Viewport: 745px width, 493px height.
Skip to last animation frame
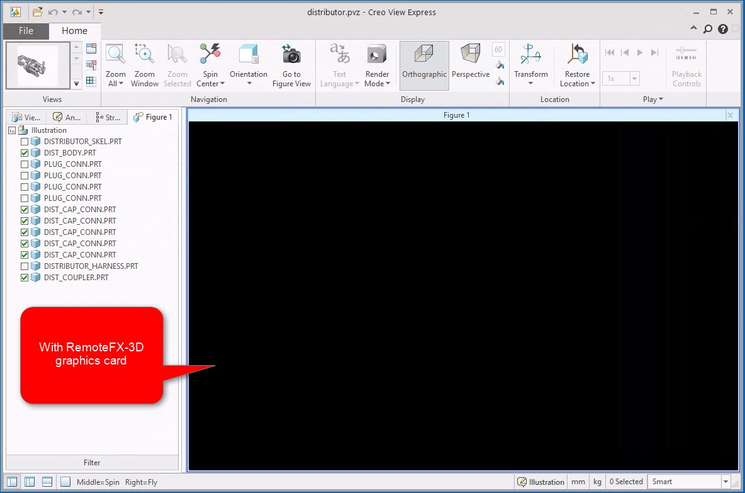(x=655, y=52)
